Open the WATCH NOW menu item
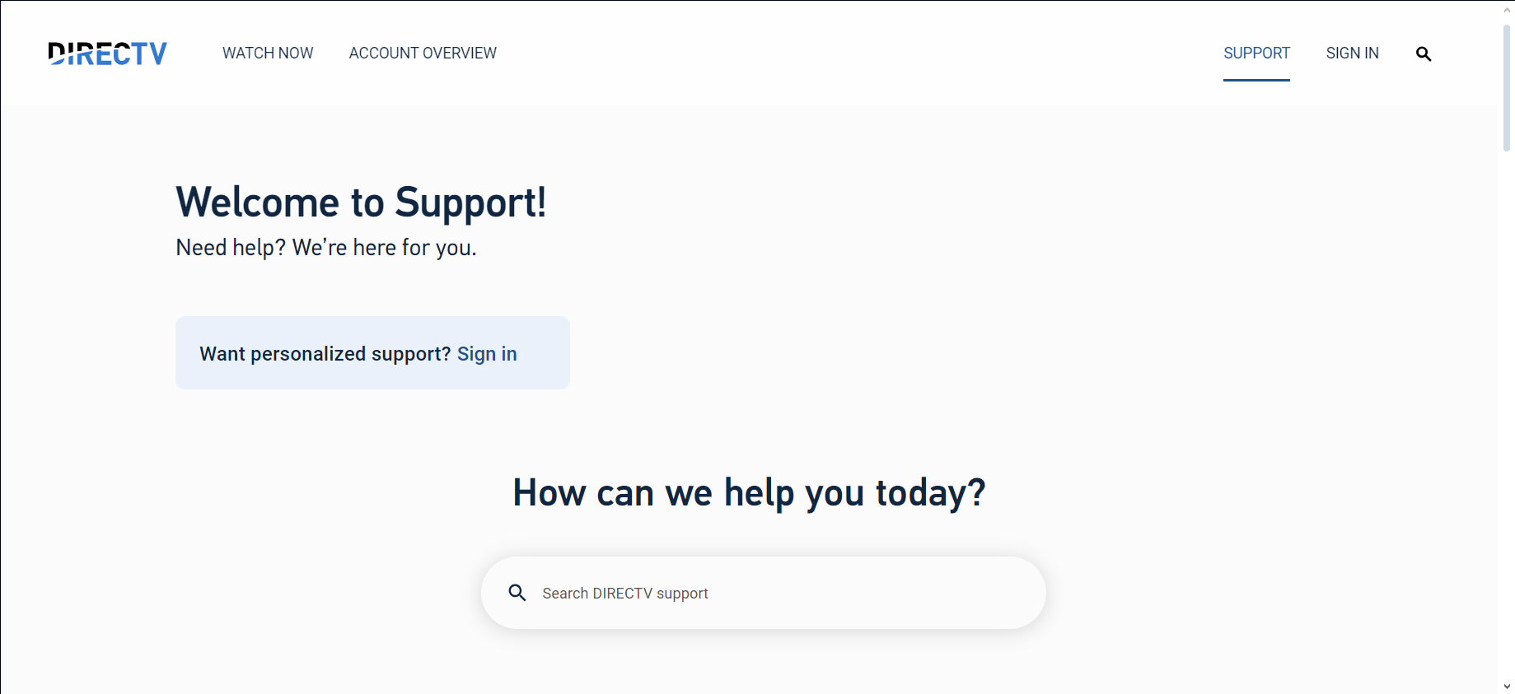Viewport: 1515px width, 694px height. click(x=268, y=54)
